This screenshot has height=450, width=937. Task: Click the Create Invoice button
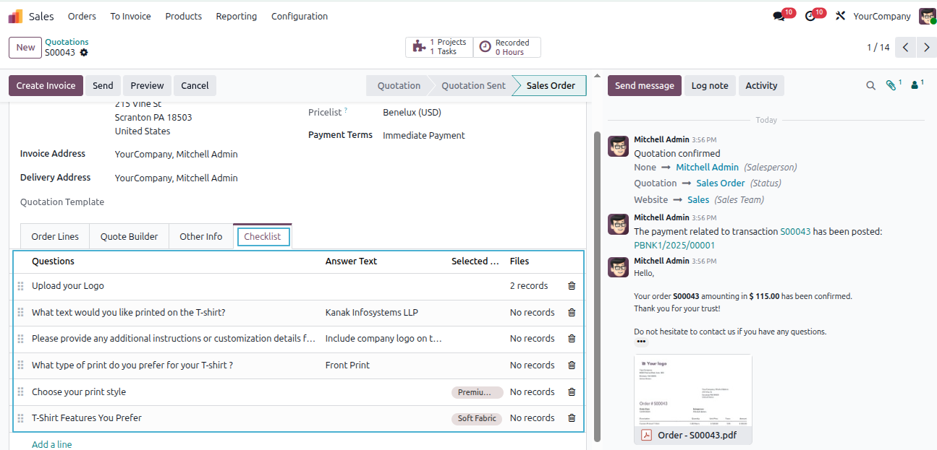tap(46, 85)
